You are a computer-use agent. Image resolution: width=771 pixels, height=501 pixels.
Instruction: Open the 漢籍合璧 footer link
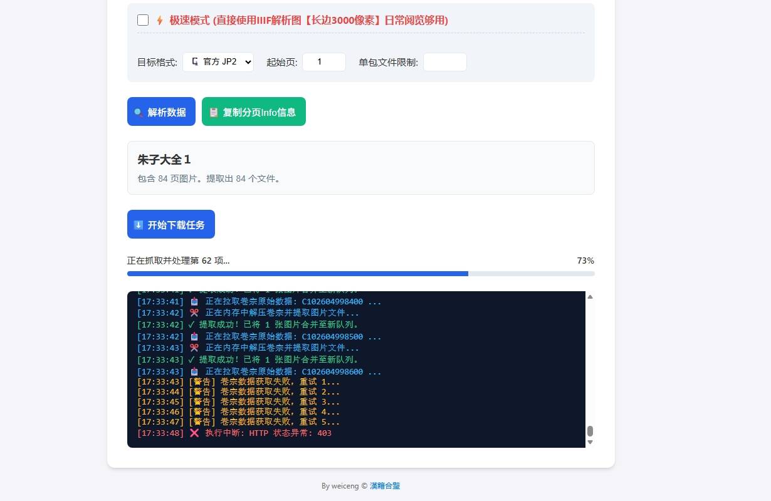point(385,486)
